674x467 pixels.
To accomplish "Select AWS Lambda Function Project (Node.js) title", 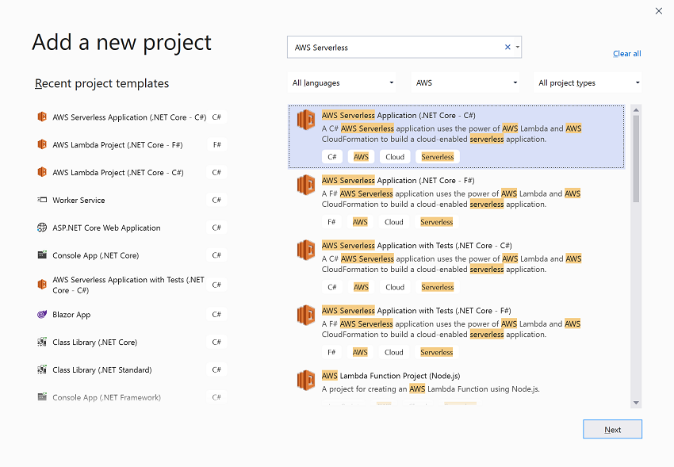I will [391, 376].
